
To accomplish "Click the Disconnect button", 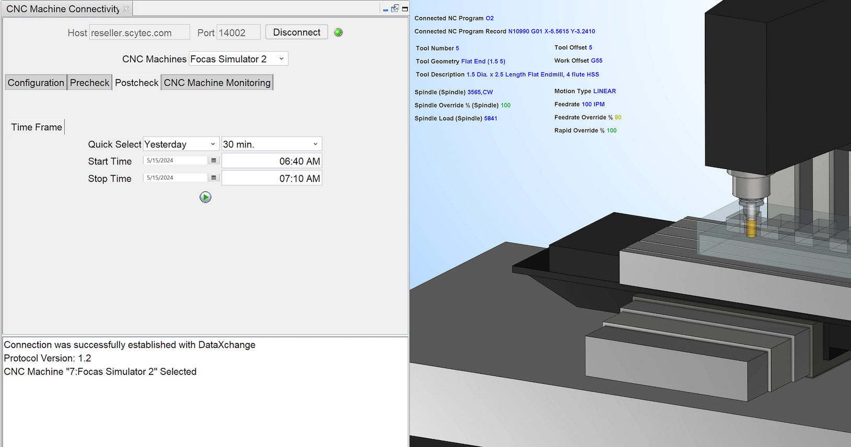I will tap(296, 32).
